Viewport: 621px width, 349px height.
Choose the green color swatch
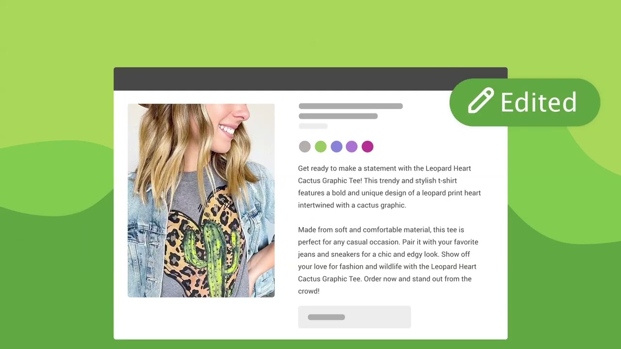click(321, 147)
